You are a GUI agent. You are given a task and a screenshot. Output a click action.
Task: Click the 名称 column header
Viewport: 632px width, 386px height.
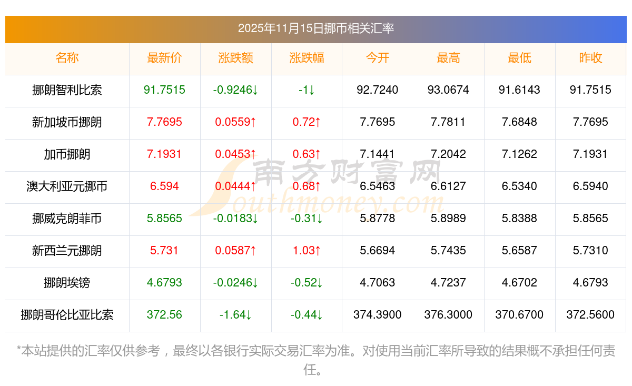pyautogui.click(x=67, y=58)
